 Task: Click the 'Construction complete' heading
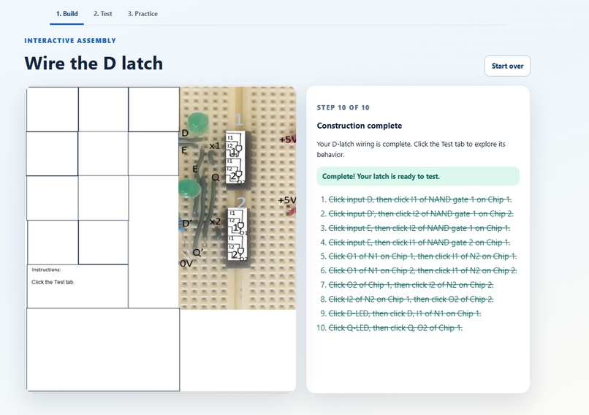(359, 126)
